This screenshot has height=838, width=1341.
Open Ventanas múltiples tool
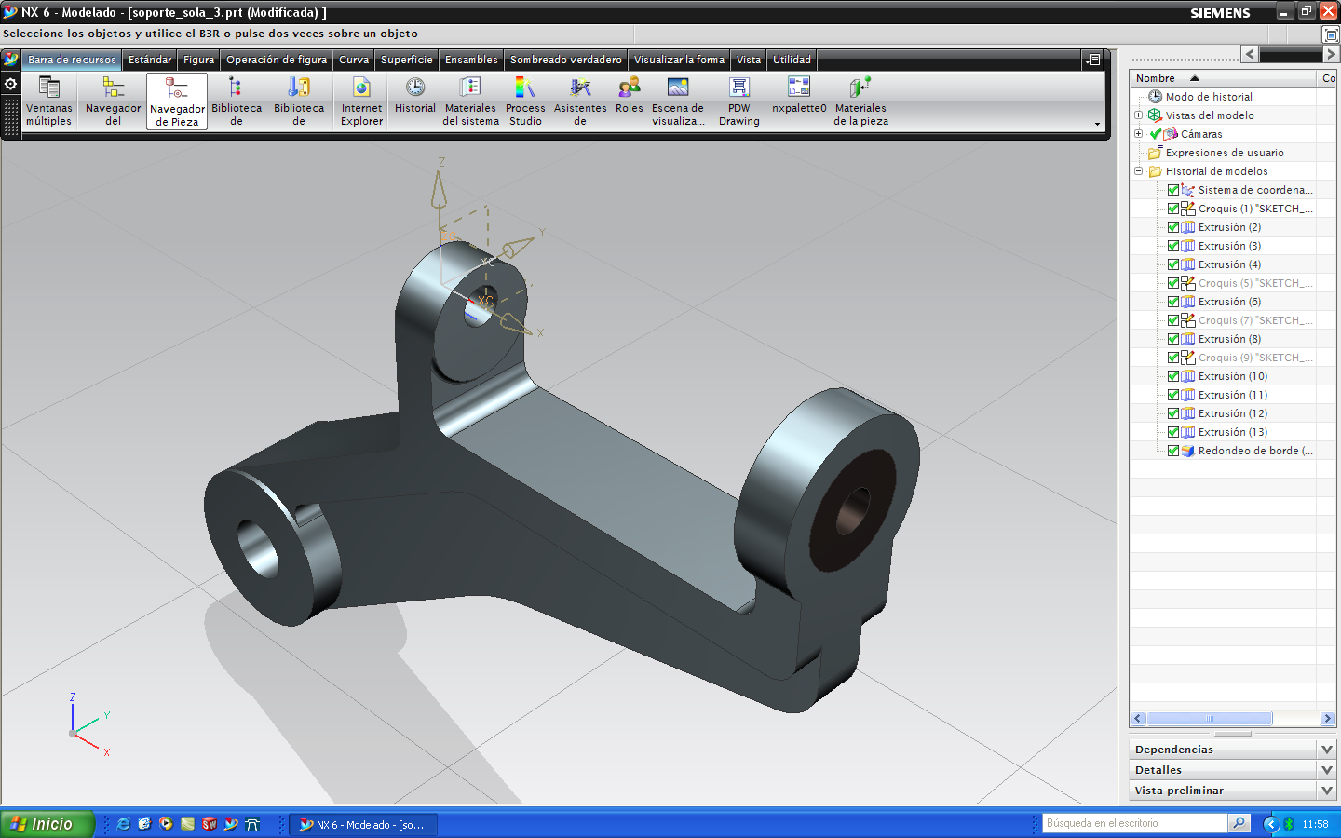[48, 101]
